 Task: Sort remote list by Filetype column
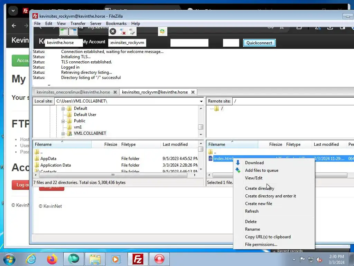(x=298, y=144)
